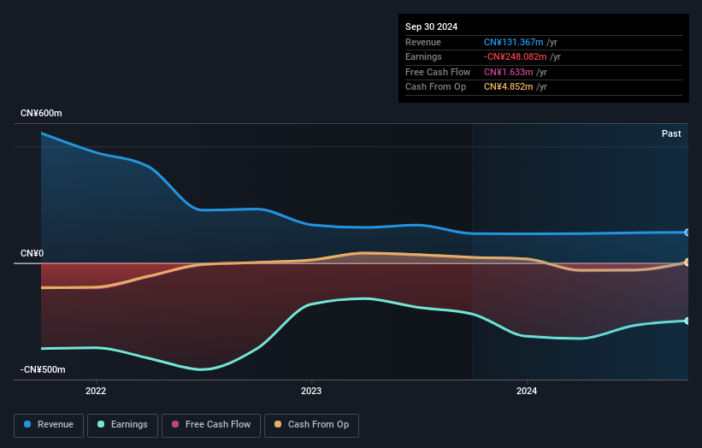This screenshot has width=702, height=448.
Task: Select the -CN¥248.082m earnings value
Action: click(516, 56)
